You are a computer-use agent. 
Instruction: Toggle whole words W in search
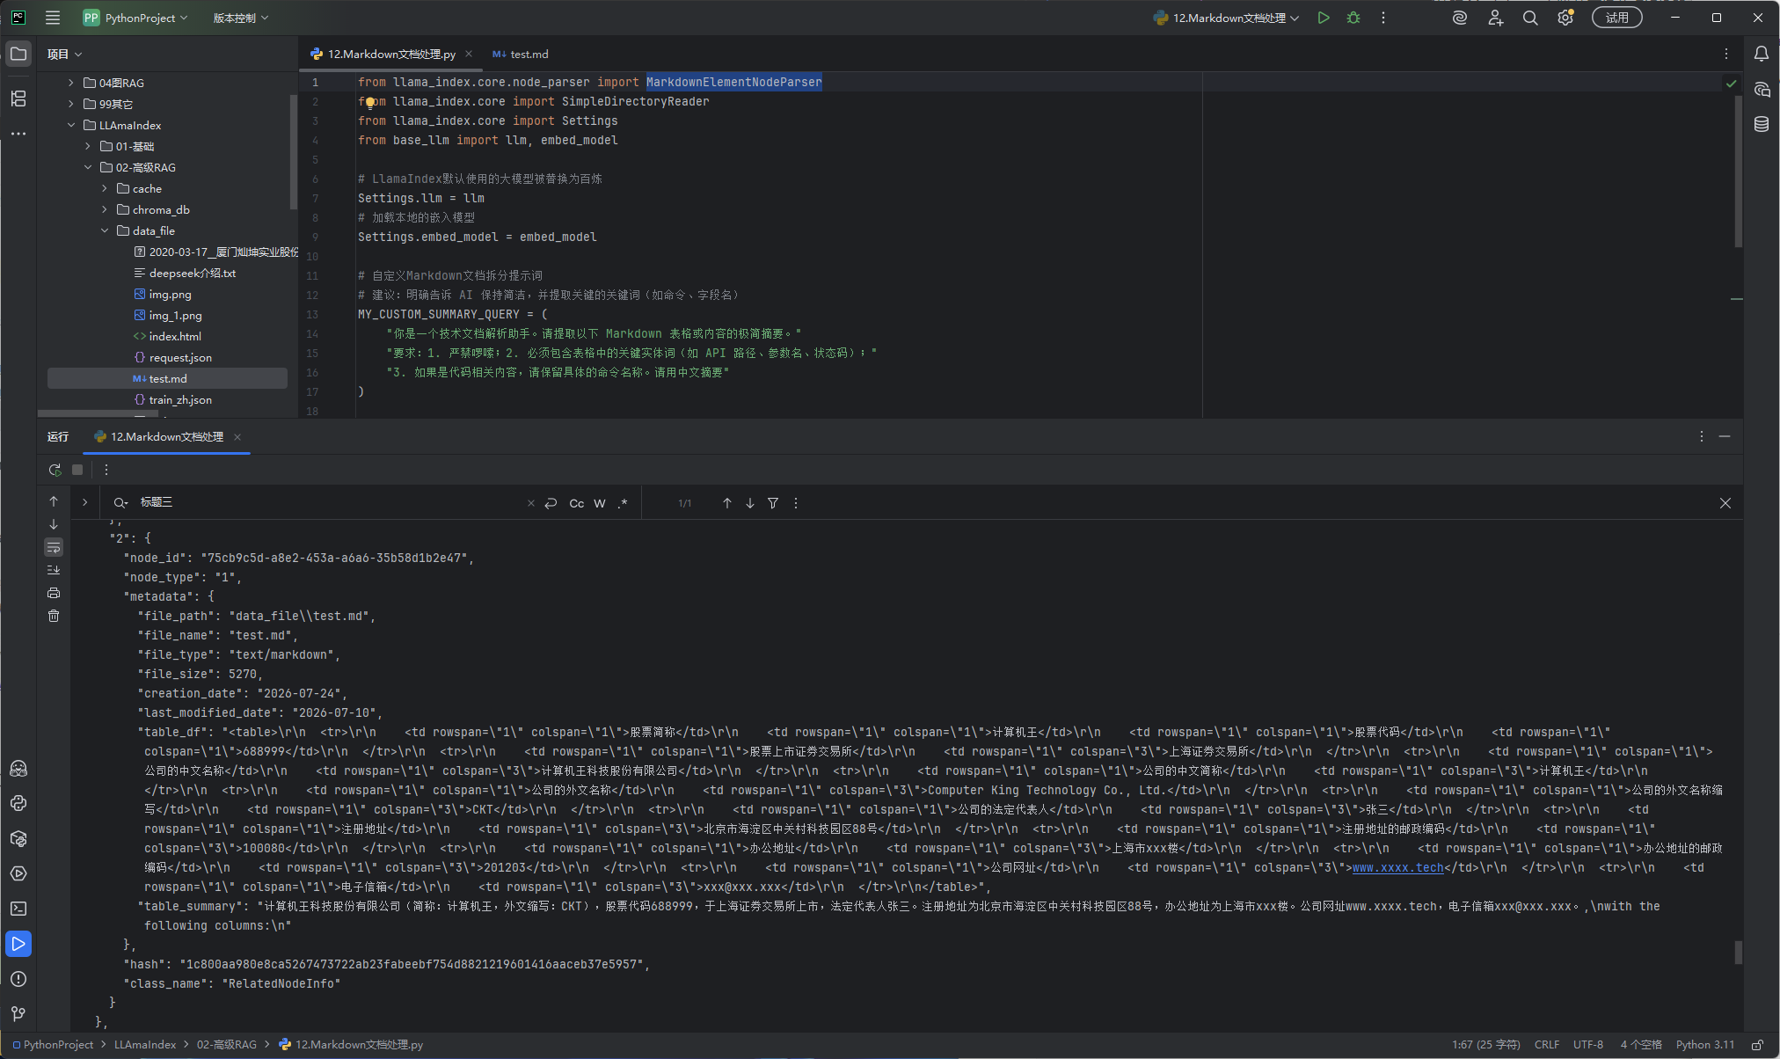click(x=600, y=503)
